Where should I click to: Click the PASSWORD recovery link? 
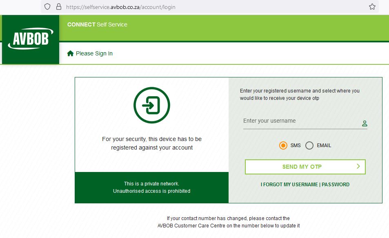point(336,184)
